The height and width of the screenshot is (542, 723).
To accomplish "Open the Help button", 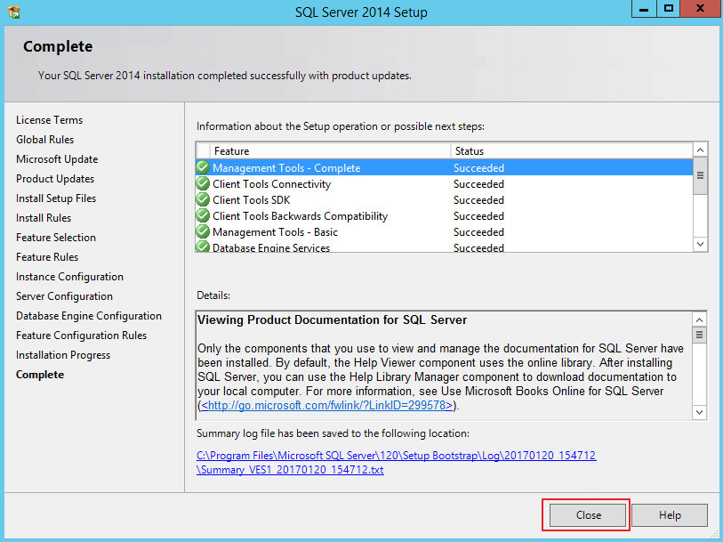I will (670, 514).
